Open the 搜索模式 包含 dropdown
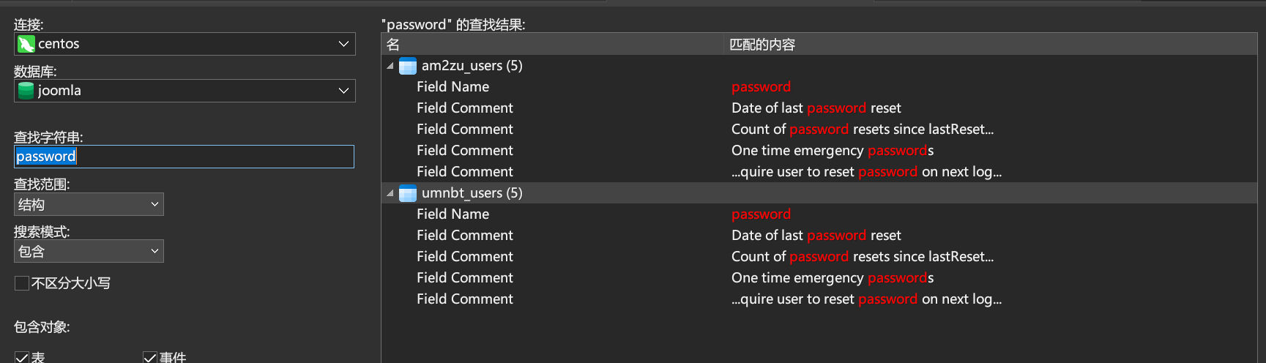Viewport: 1266px width, 363px height. pyautogui.click(x=89, y=251)
